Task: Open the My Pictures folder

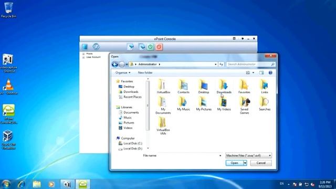Action: [204, 104]
